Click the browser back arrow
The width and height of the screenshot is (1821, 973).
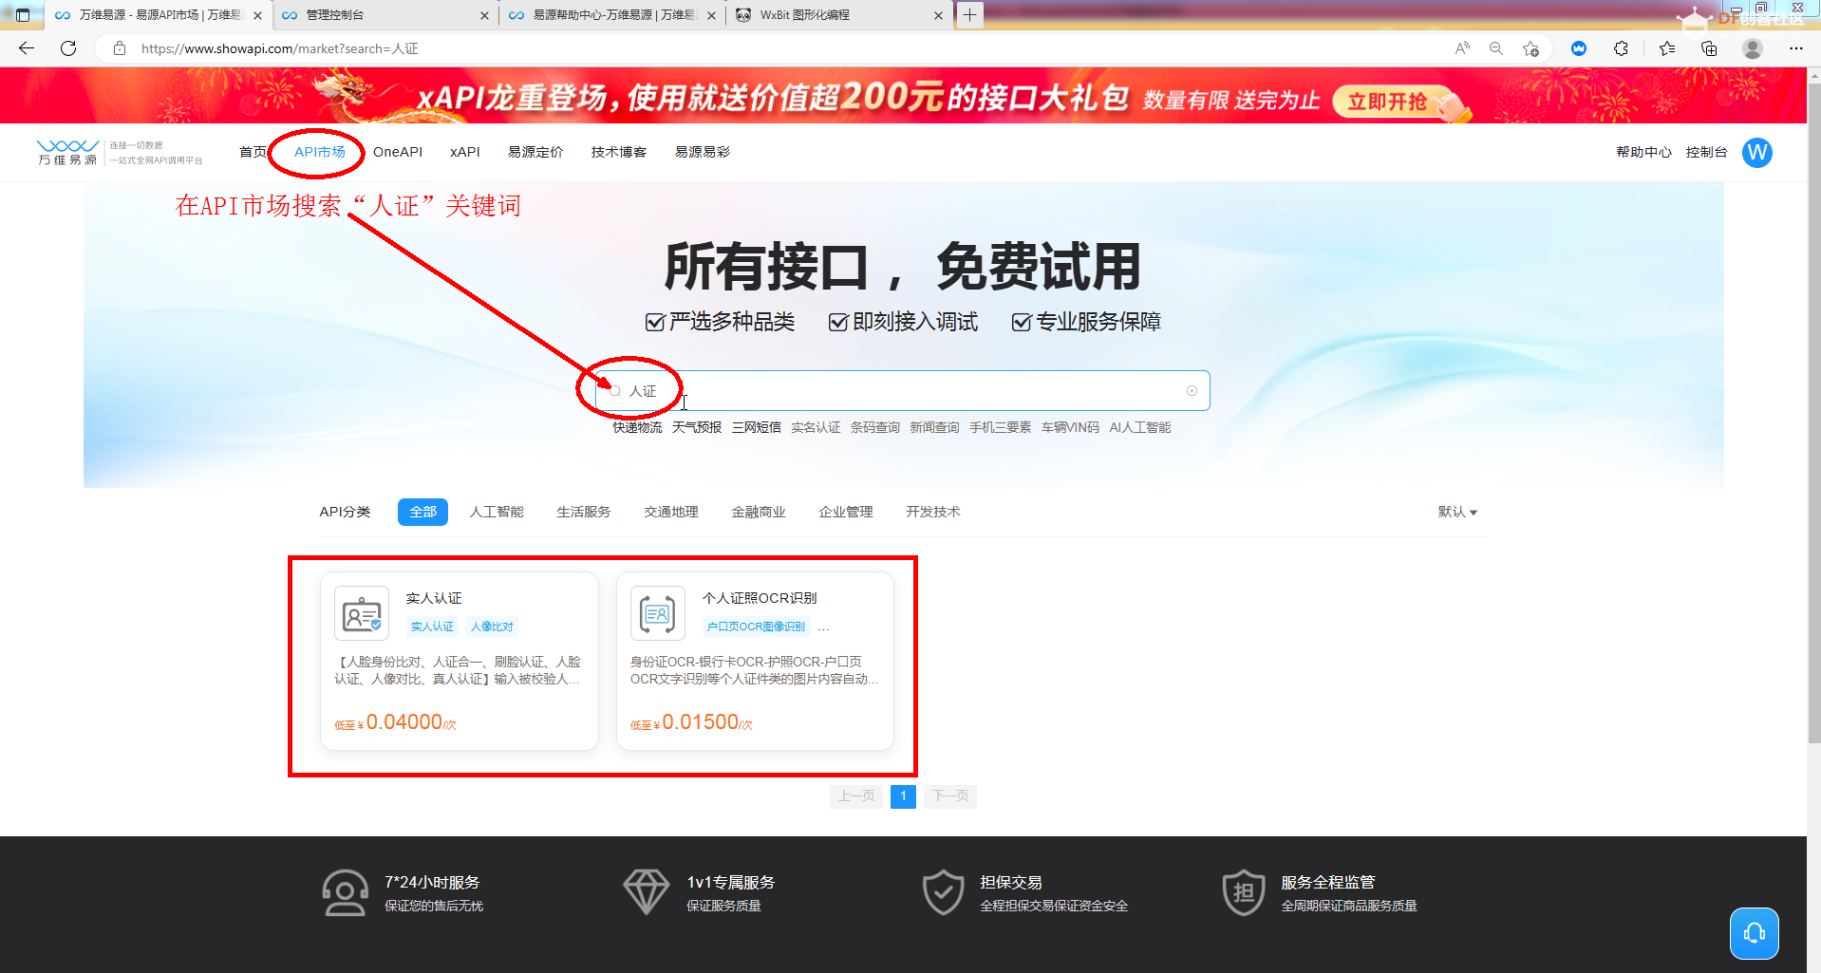(x=27, y=48)
